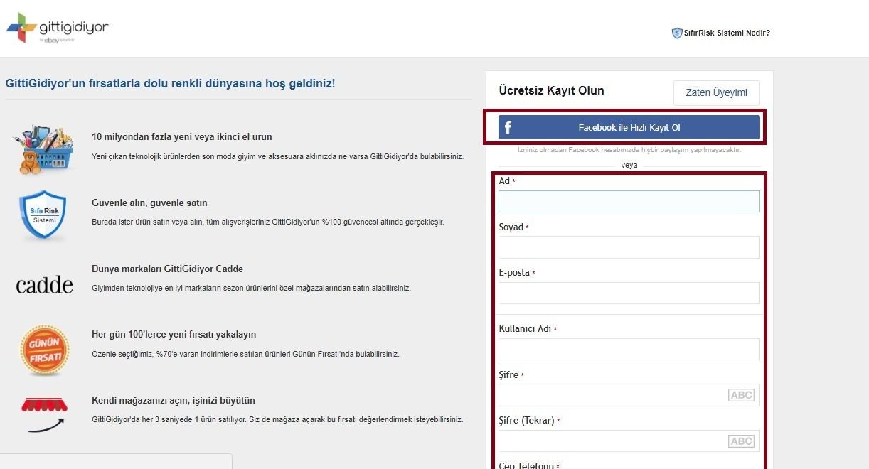Focus the Şifre input field
869x469 pixels.
pos(629,395)
